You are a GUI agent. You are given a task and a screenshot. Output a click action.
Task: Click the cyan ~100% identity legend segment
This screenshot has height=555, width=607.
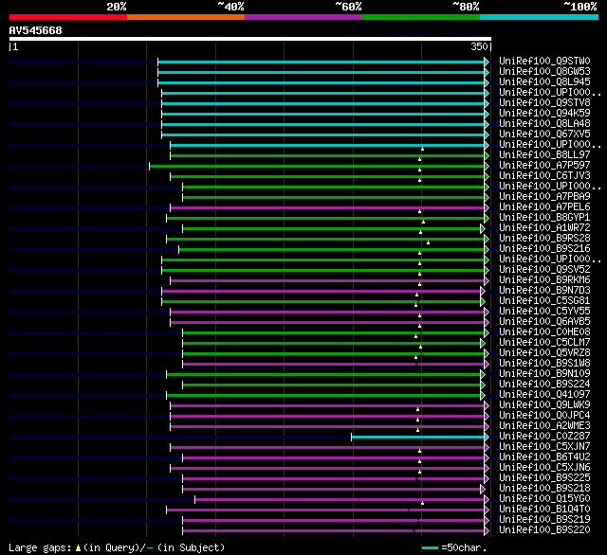pyautogui.click(x=540, y=17)
